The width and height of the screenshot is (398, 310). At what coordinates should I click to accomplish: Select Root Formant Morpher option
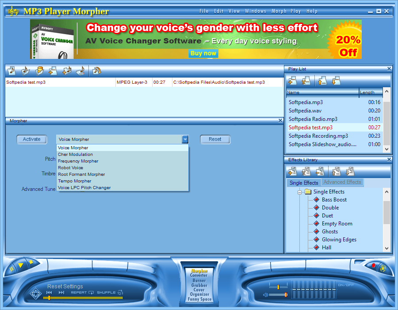pyautogui.click(x=122, y=174)
